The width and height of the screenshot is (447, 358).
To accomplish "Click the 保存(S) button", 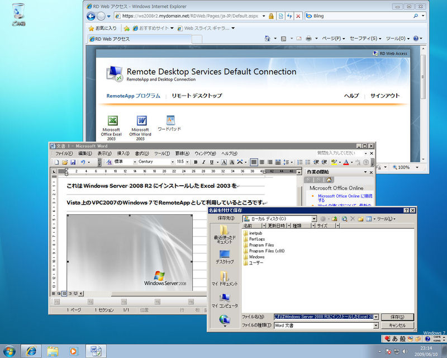I will tap(397, 317).
